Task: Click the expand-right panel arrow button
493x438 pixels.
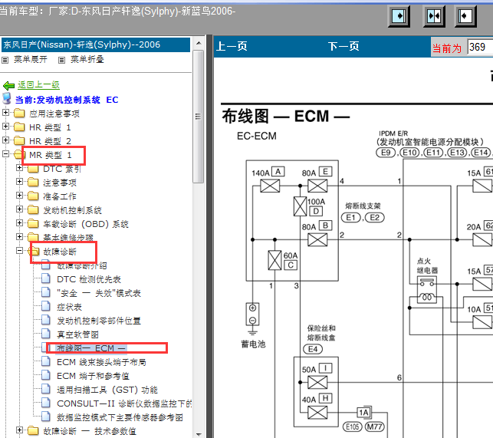Action: [399, 16]
